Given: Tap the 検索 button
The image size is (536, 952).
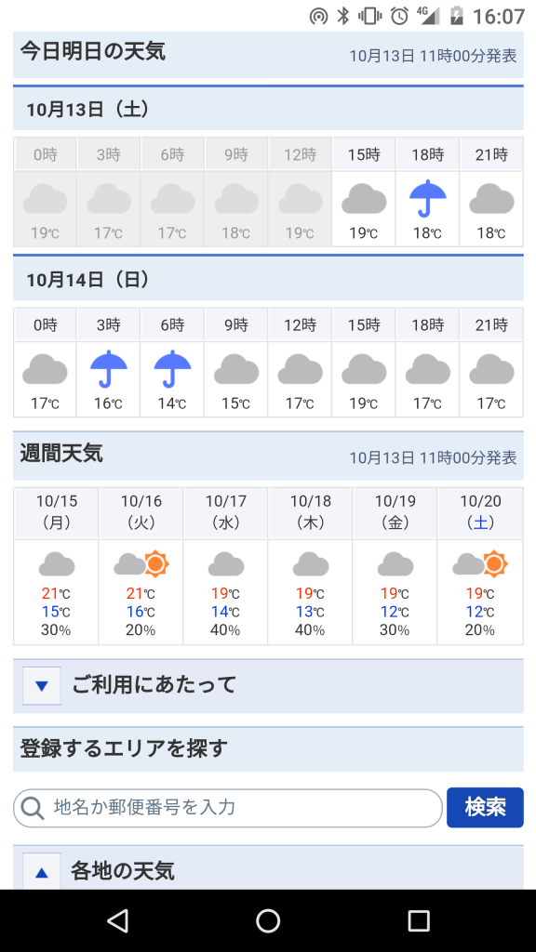Looking at the screenshot, I should [485, 808].
